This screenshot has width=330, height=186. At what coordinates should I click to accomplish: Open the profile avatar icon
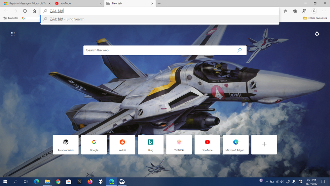314,11
